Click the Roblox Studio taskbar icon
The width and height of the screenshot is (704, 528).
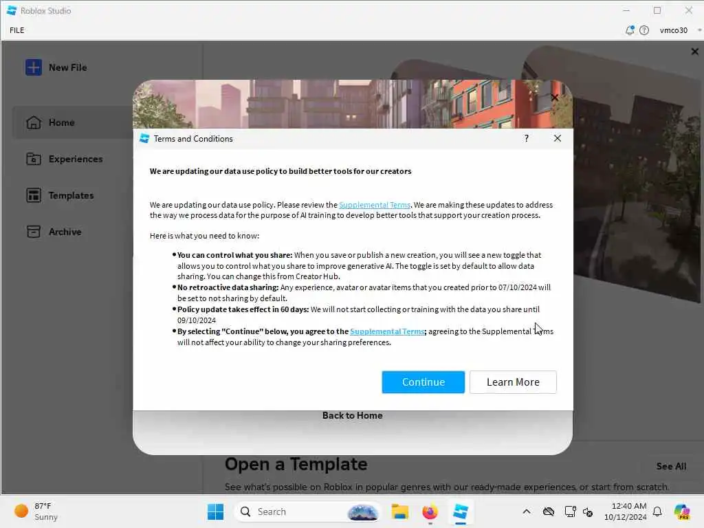tap(460, 511)
